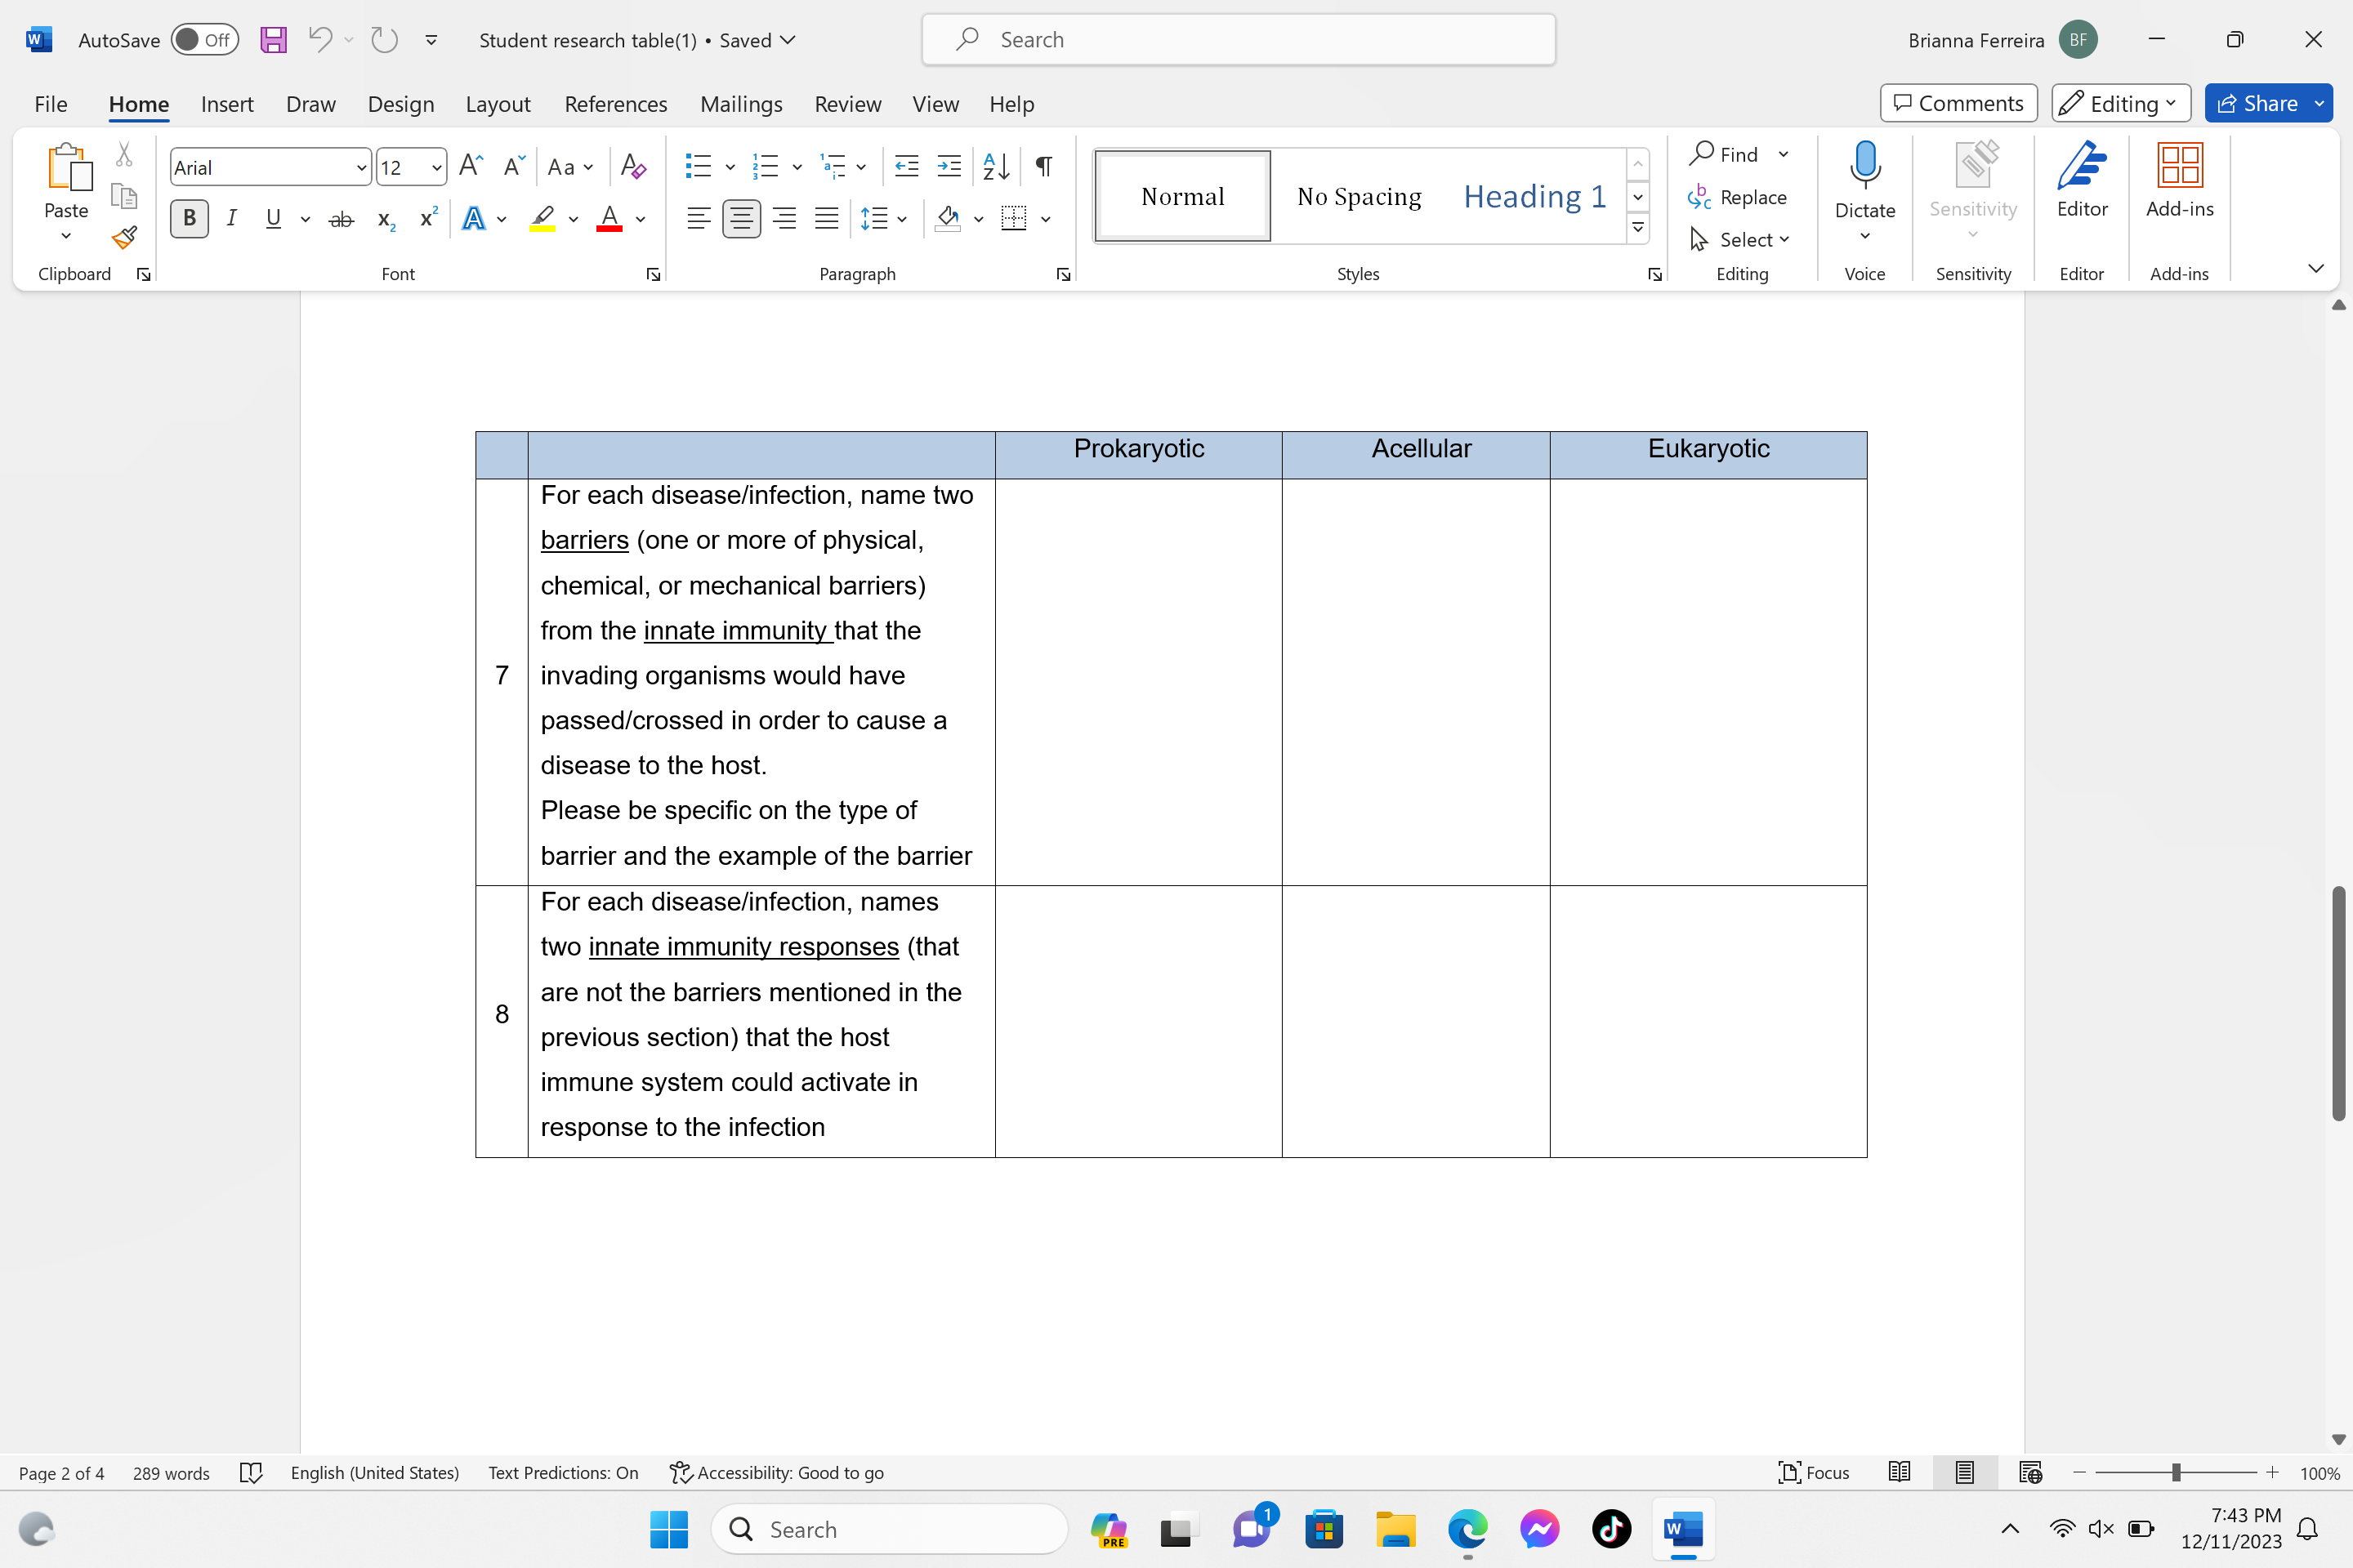Toggle AutoSave off switch

pyautogui.click(x=204, y=39)
